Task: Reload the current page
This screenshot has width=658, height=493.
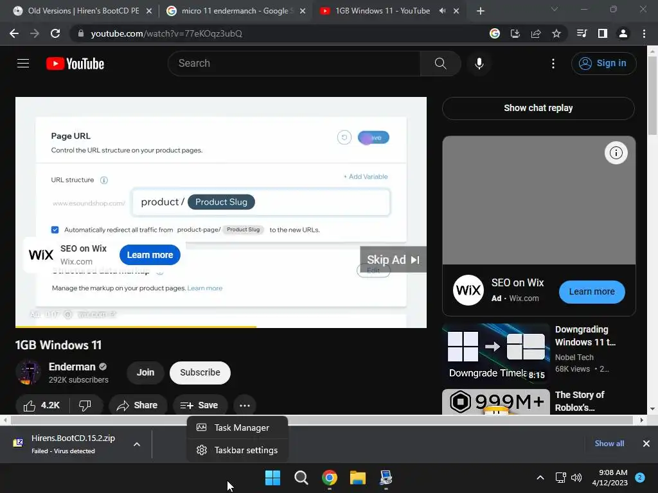Action: [x=55, y=33]
